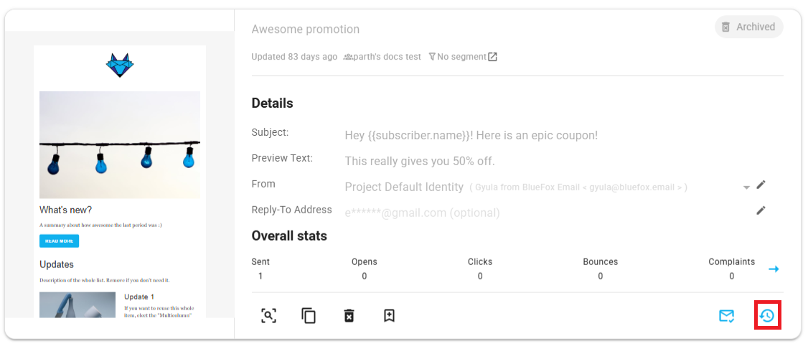
Task: Click the Awesome promotion campaign title
Action: tap(306, 29)
